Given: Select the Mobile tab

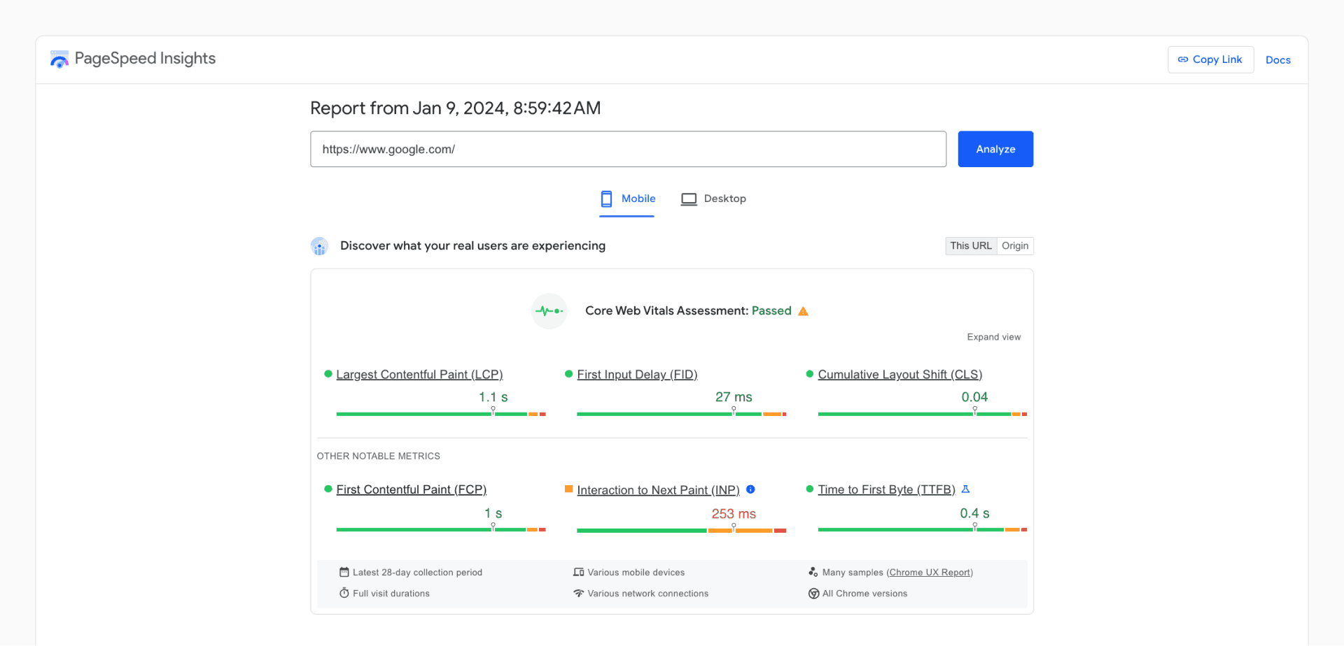Looking at the screenshot, I should [638, 199].
